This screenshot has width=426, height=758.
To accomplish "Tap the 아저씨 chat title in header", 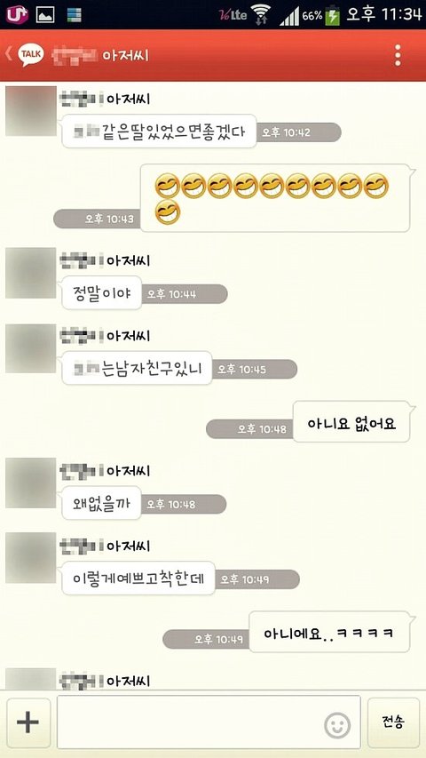I will tap(125, 55).
